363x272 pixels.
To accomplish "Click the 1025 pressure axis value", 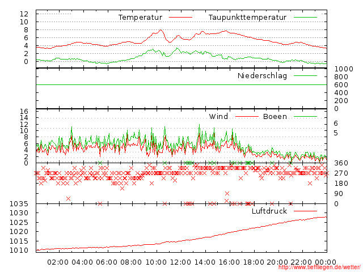I will [x=19, y=223].
